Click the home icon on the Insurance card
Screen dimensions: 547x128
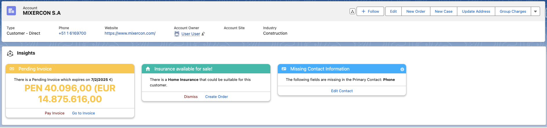pos(148,69)
